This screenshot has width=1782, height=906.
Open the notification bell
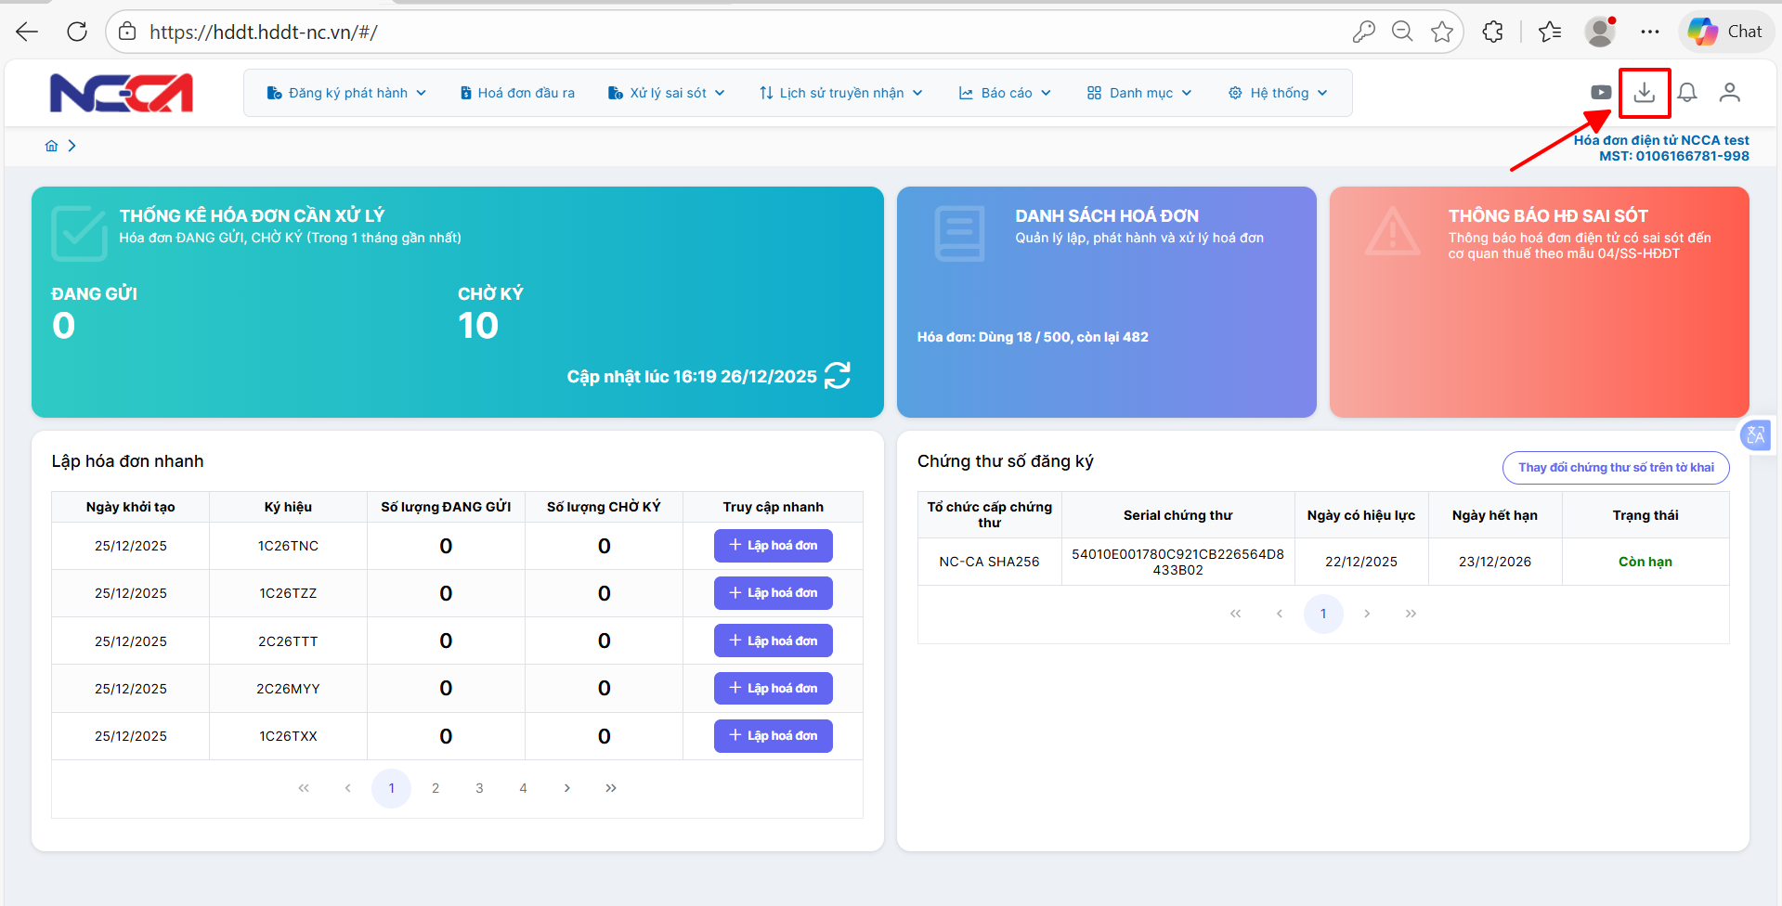point(1686,92)
